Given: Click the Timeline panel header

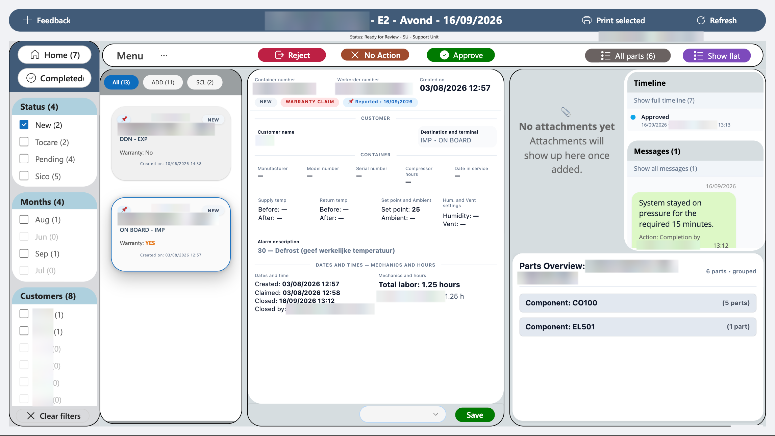Looking at the screenshot, I should click(695, 83).
